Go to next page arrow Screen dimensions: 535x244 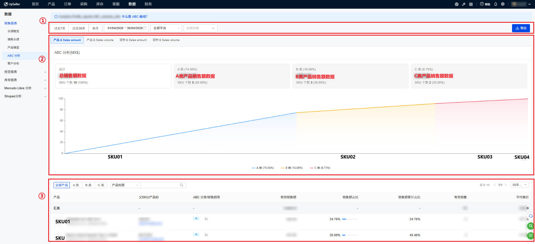coord(506,185)
